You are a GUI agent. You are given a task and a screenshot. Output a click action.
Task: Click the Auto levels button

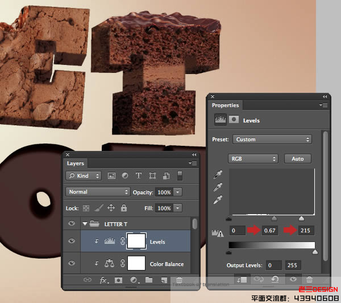point(298,159)
